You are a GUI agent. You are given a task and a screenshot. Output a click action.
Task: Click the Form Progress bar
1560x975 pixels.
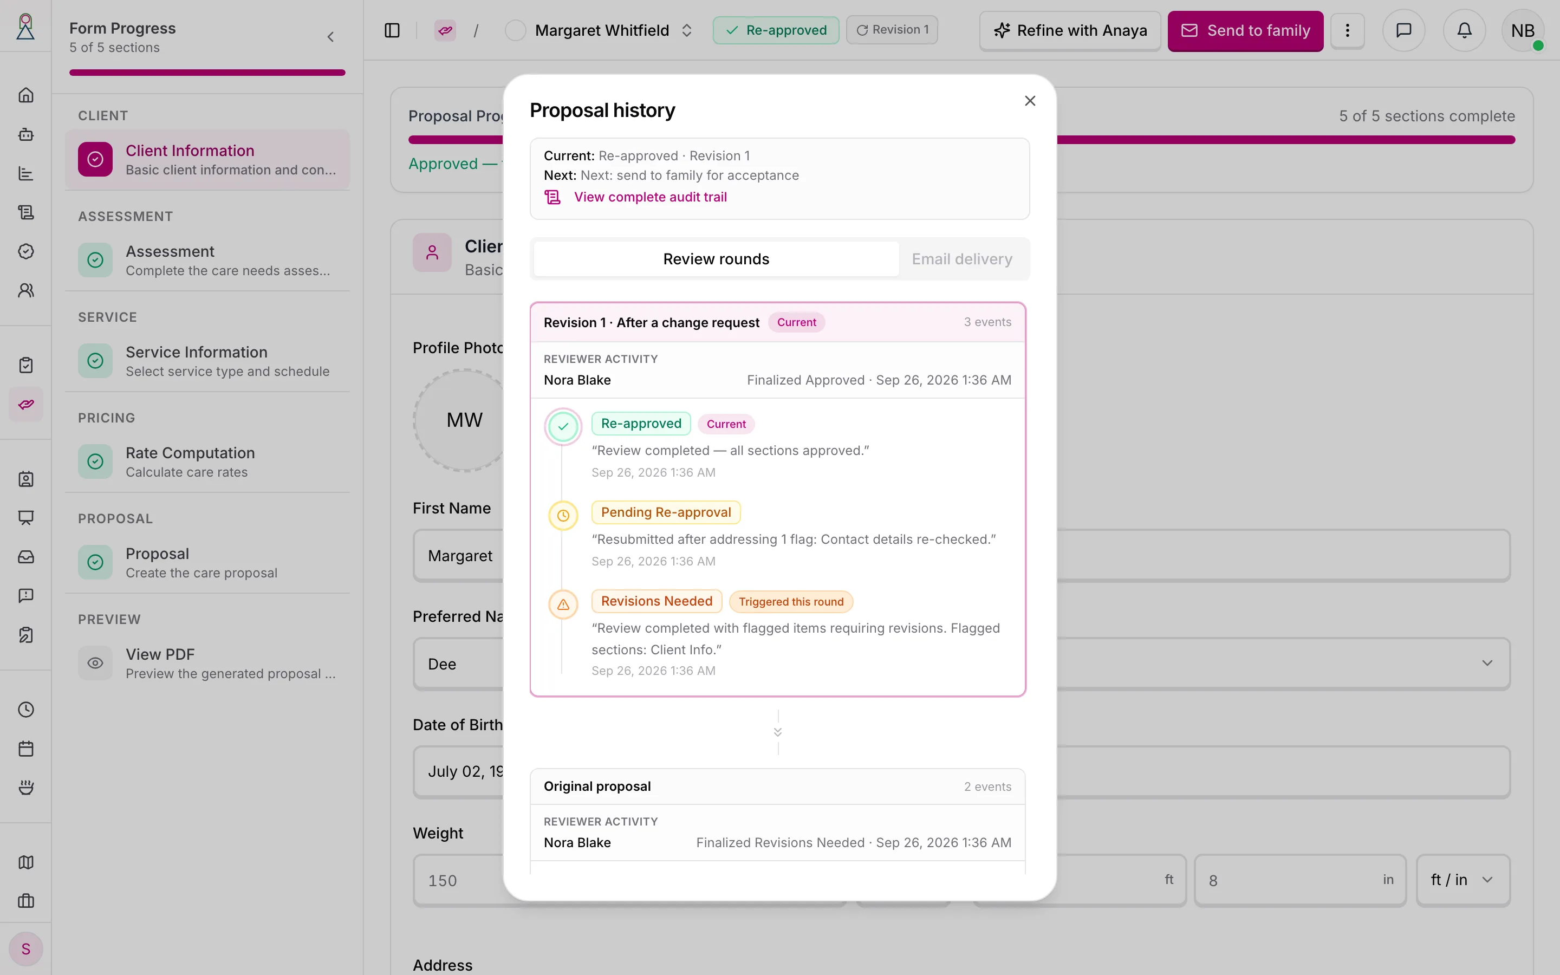pyautogui.click(x=207, y=73)
